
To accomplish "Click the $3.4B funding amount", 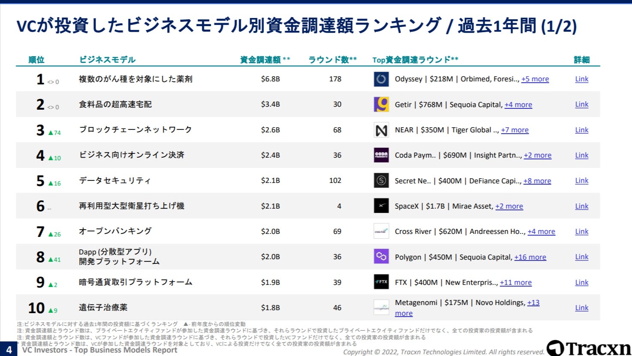I will coord(270,104).
